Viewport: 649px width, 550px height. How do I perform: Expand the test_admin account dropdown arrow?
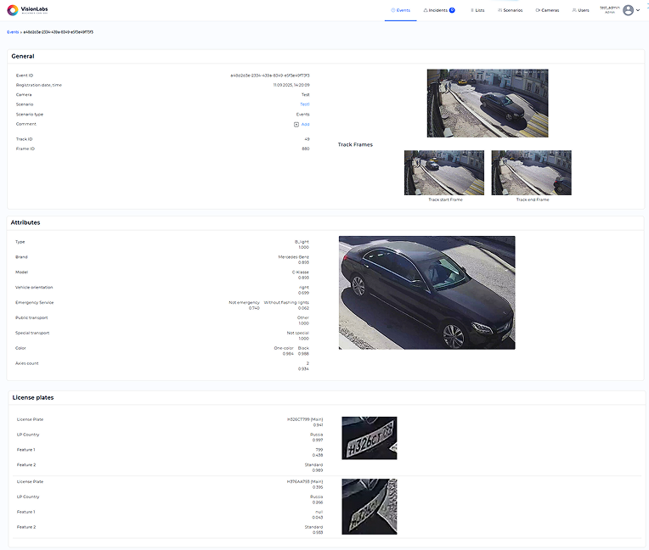coord(638,10)
